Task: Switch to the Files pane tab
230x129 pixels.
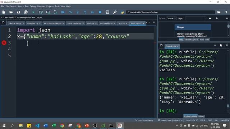Action: tap(207, 39)
